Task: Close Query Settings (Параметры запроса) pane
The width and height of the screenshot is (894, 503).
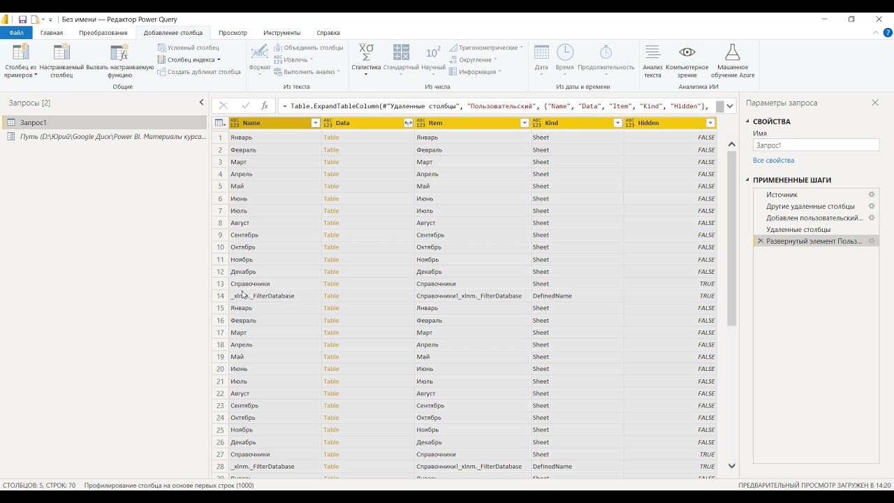Action: [x=875, y=103]
